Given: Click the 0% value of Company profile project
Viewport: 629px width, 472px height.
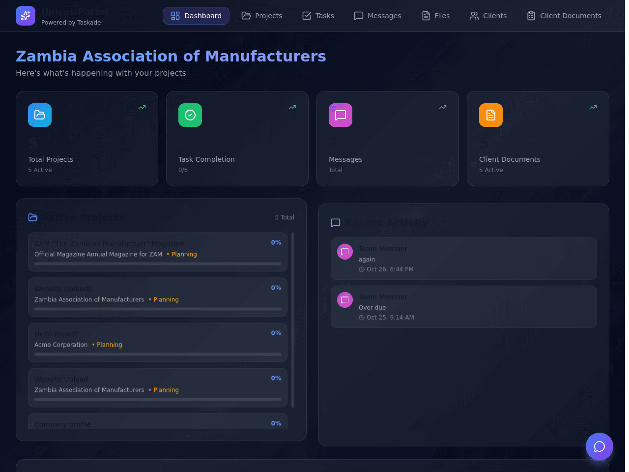Looking at the screenshot, I should tap(276, 423).
